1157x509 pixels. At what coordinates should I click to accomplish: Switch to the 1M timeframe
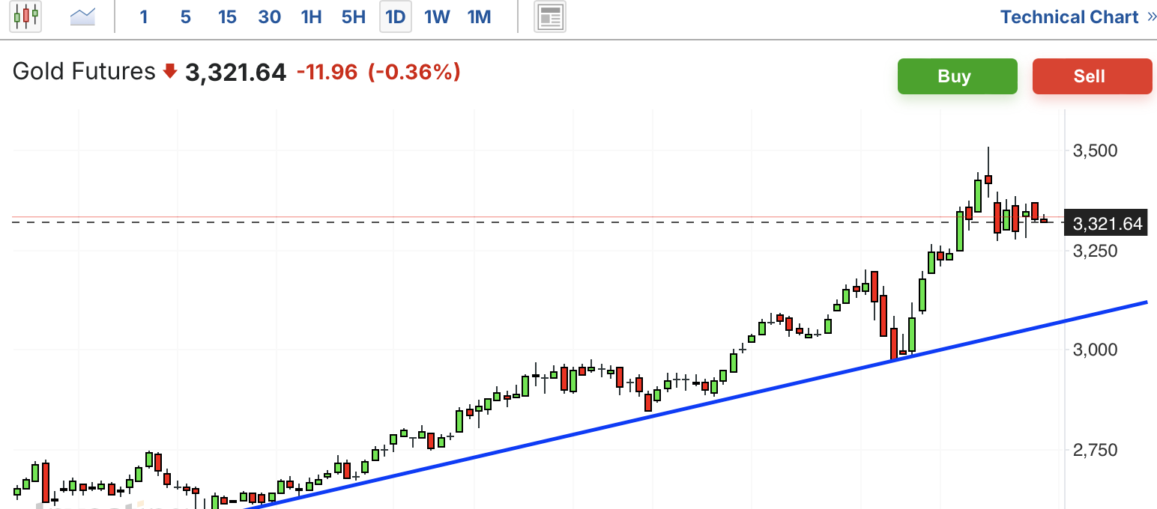[x=479, y=16]
